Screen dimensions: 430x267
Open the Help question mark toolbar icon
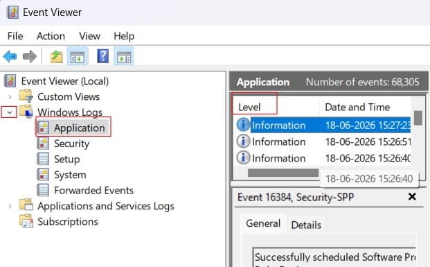103,56
